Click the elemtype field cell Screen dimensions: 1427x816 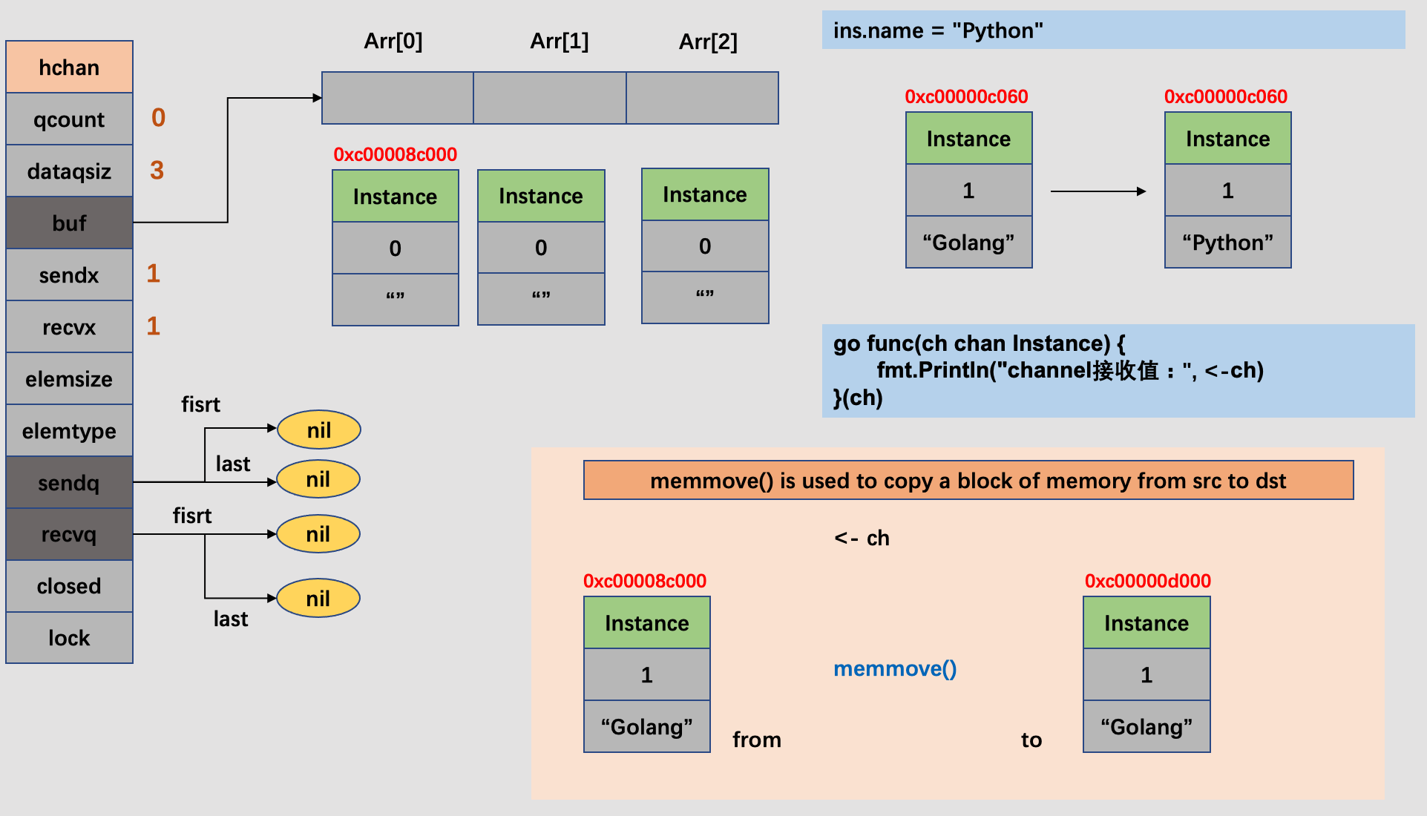69,431
